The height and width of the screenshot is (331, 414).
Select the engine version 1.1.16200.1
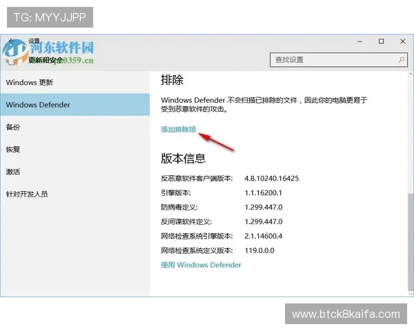[264, 192]
